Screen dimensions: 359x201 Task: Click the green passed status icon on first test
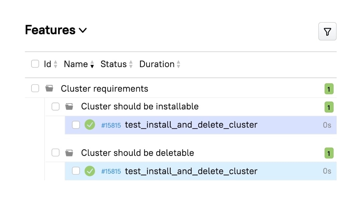pos(90,125)
